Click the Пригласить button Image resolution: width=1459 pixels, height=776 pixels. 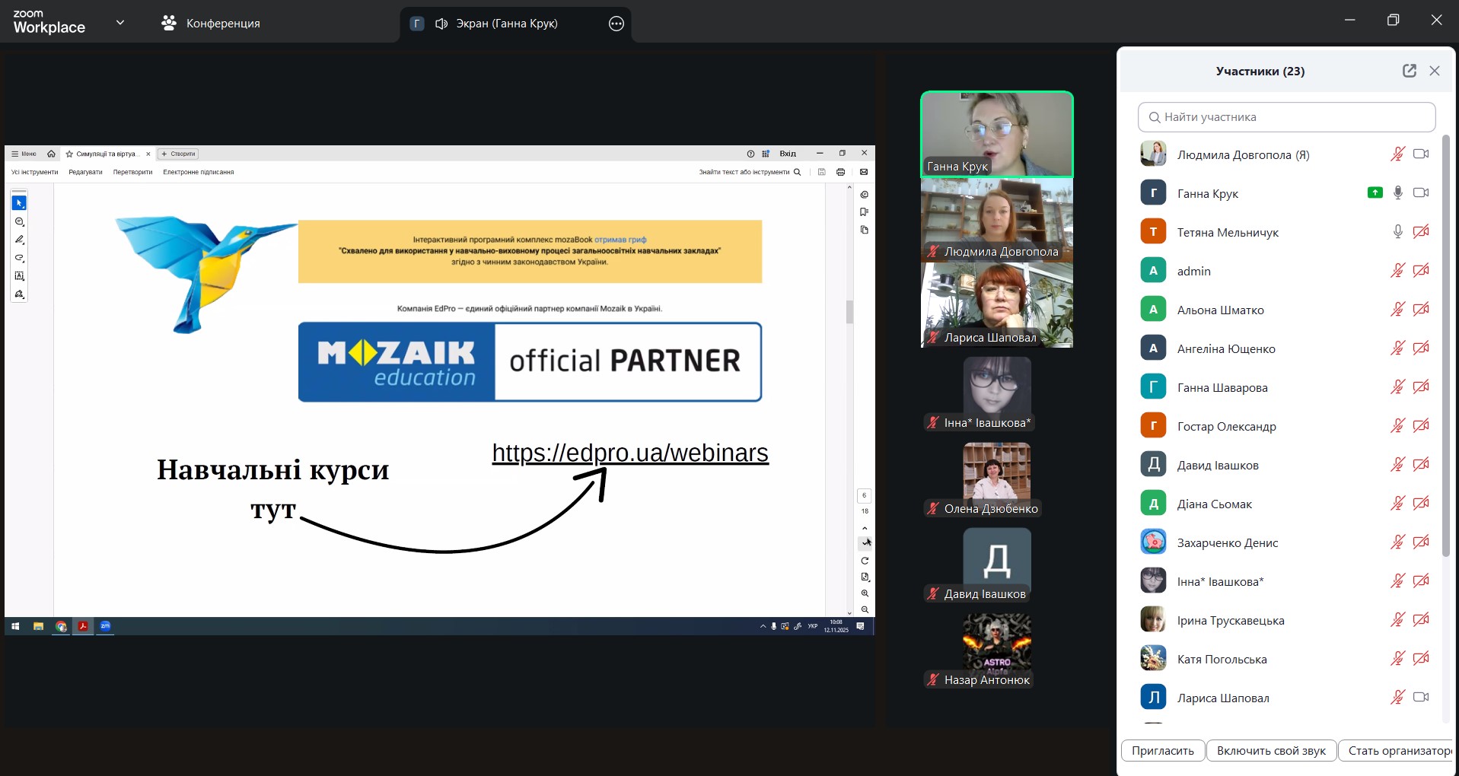tap(1162, 751)
